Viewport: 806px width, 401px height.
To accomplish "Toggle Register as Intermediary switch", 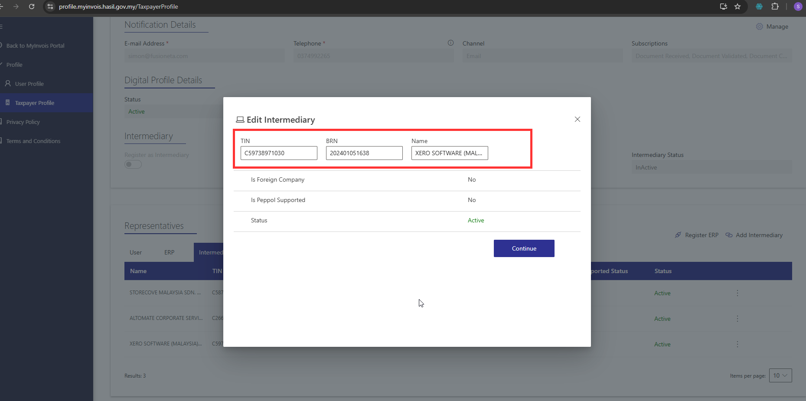I will tap(133, 164).
